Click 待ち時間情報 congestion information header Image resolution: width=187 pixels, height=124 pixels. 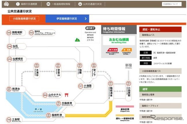(x=119, y=30)
